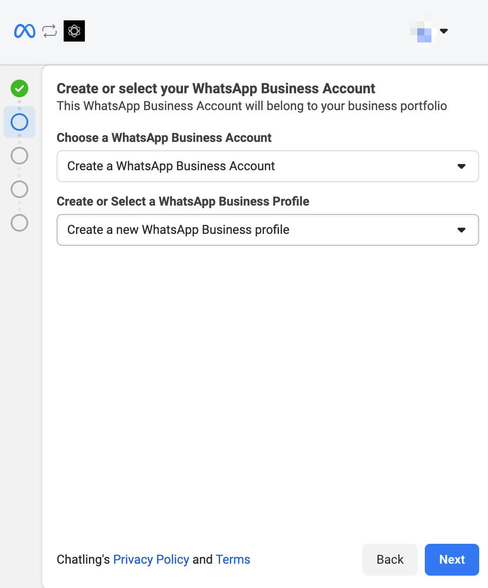
Task: Click the green completed step checkmark
Action: tap(19, 88)
